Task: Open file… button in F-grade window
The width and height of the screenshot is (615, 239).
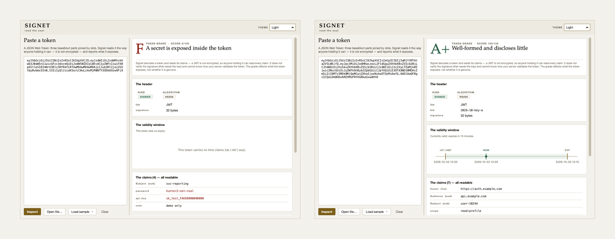Action: point(55,211)
